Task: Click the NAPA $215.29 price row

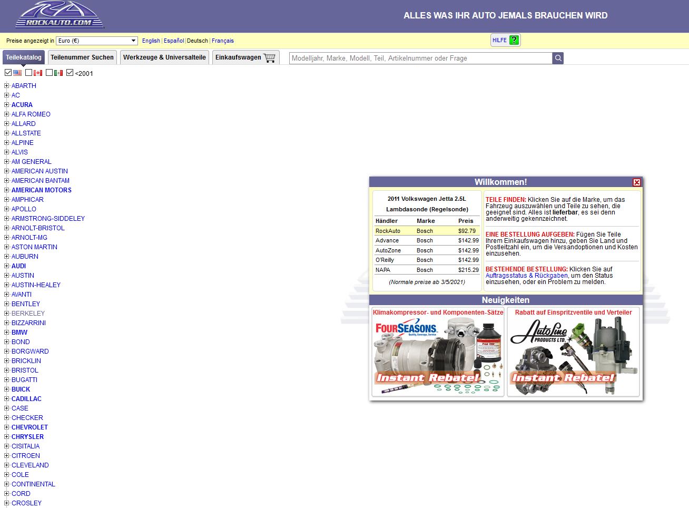Action: coord(427,270)
